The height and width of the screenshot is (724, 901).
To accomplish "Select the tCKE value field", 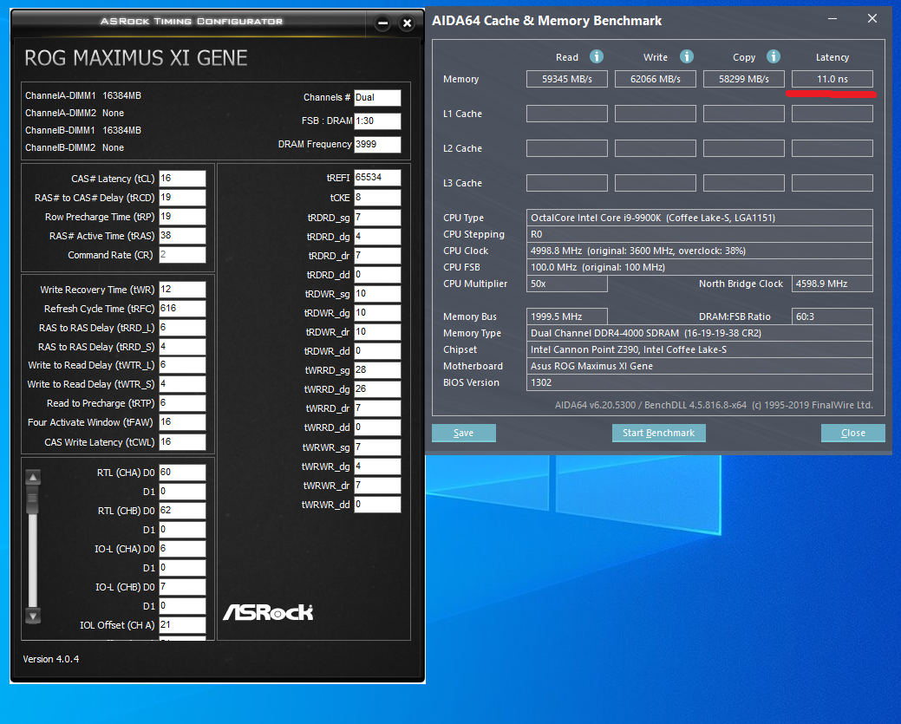I will pos(377,198).
